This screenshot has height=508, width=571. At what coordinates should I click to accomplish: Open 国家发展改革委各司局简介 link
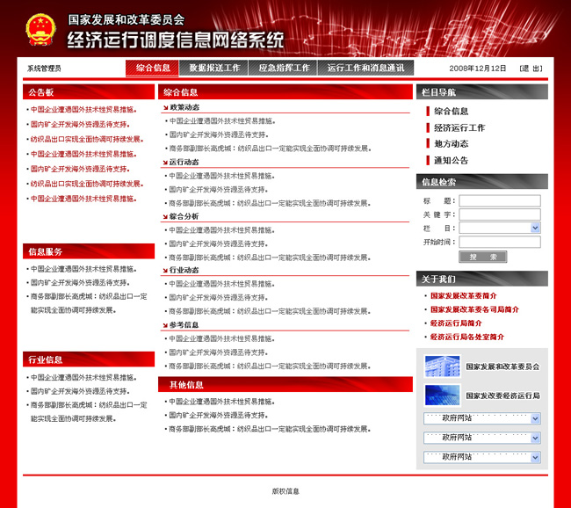coord(474,309)
